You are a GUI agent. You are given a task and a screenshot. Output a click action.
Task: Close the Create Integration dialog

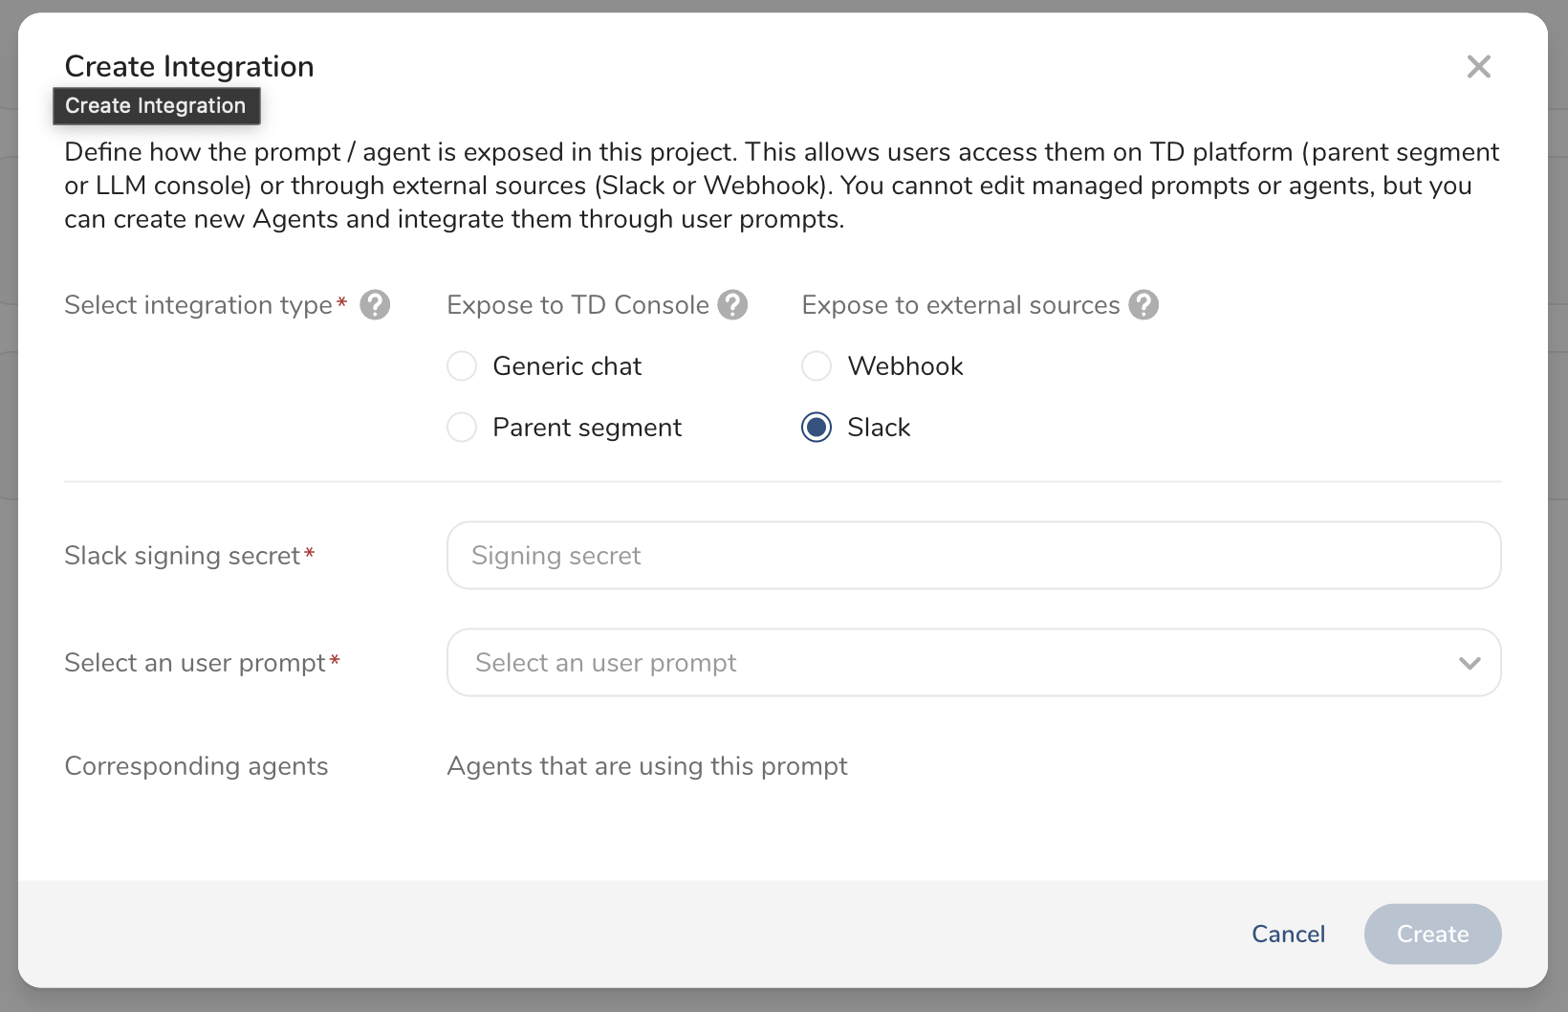1478,67
